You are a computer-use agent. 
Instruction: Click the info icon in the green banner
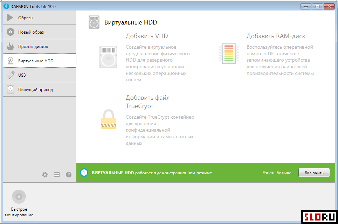pos(84,173)
